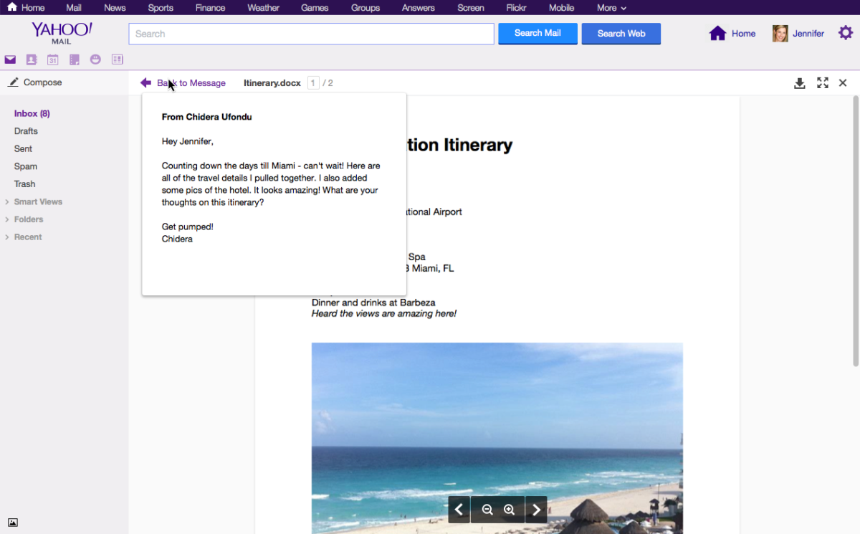Open the Spam folder
860x534 pixels.
(26, 166)
